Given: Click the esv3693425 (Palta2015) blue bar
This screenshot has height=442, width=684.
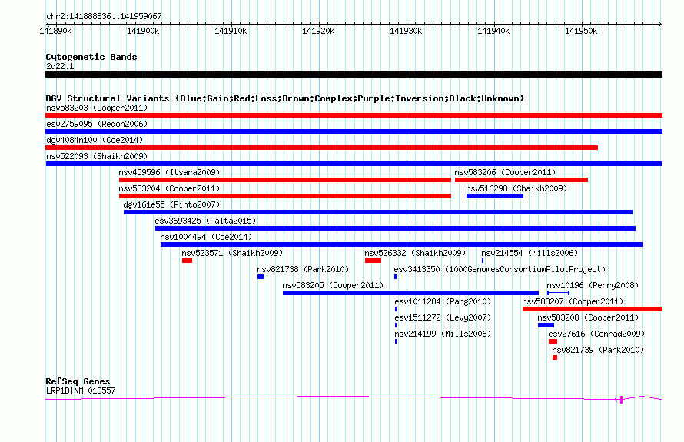Looking at the screenshot, I should pos(395,228).
